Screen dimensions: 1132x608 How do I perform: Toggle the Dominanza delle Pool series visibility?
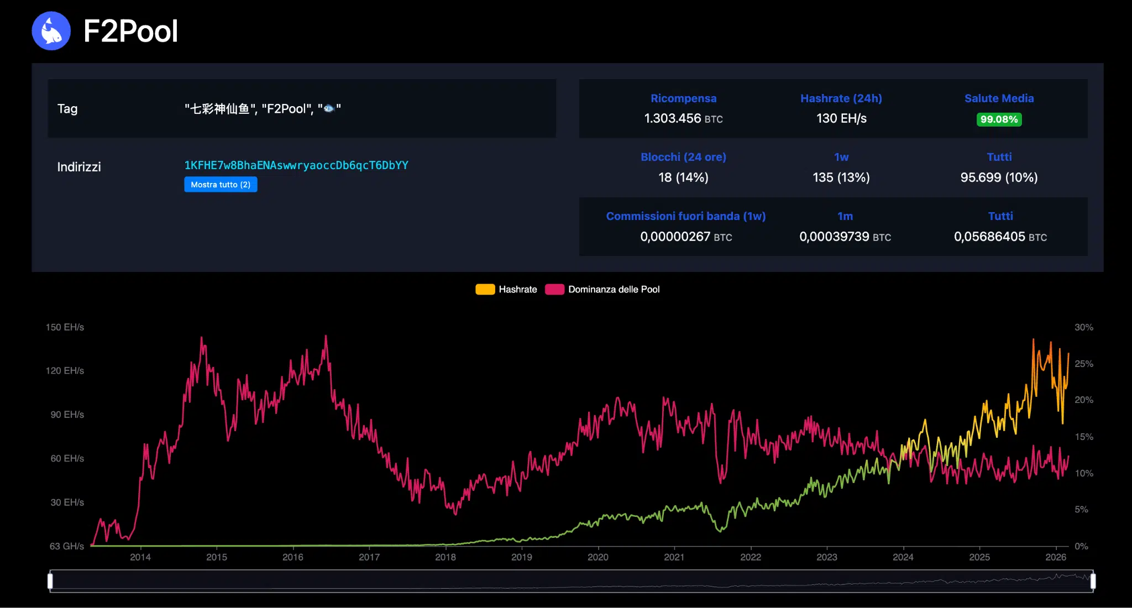click(602, 289)
